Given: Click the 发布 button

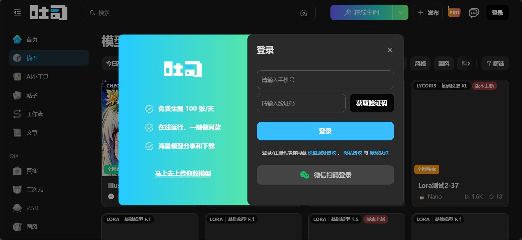Looking at the screenshot, I should 428,13.
